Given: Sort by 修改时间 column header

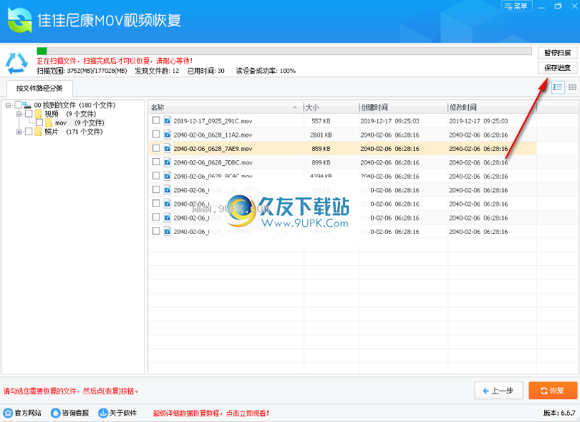Looking at the screenshot, I should pos(492,107).
